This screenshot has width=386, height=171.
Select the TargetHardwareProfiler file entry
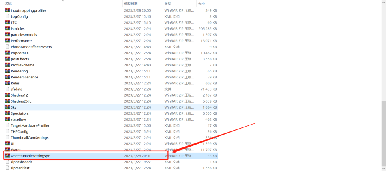tap(30, 125)
